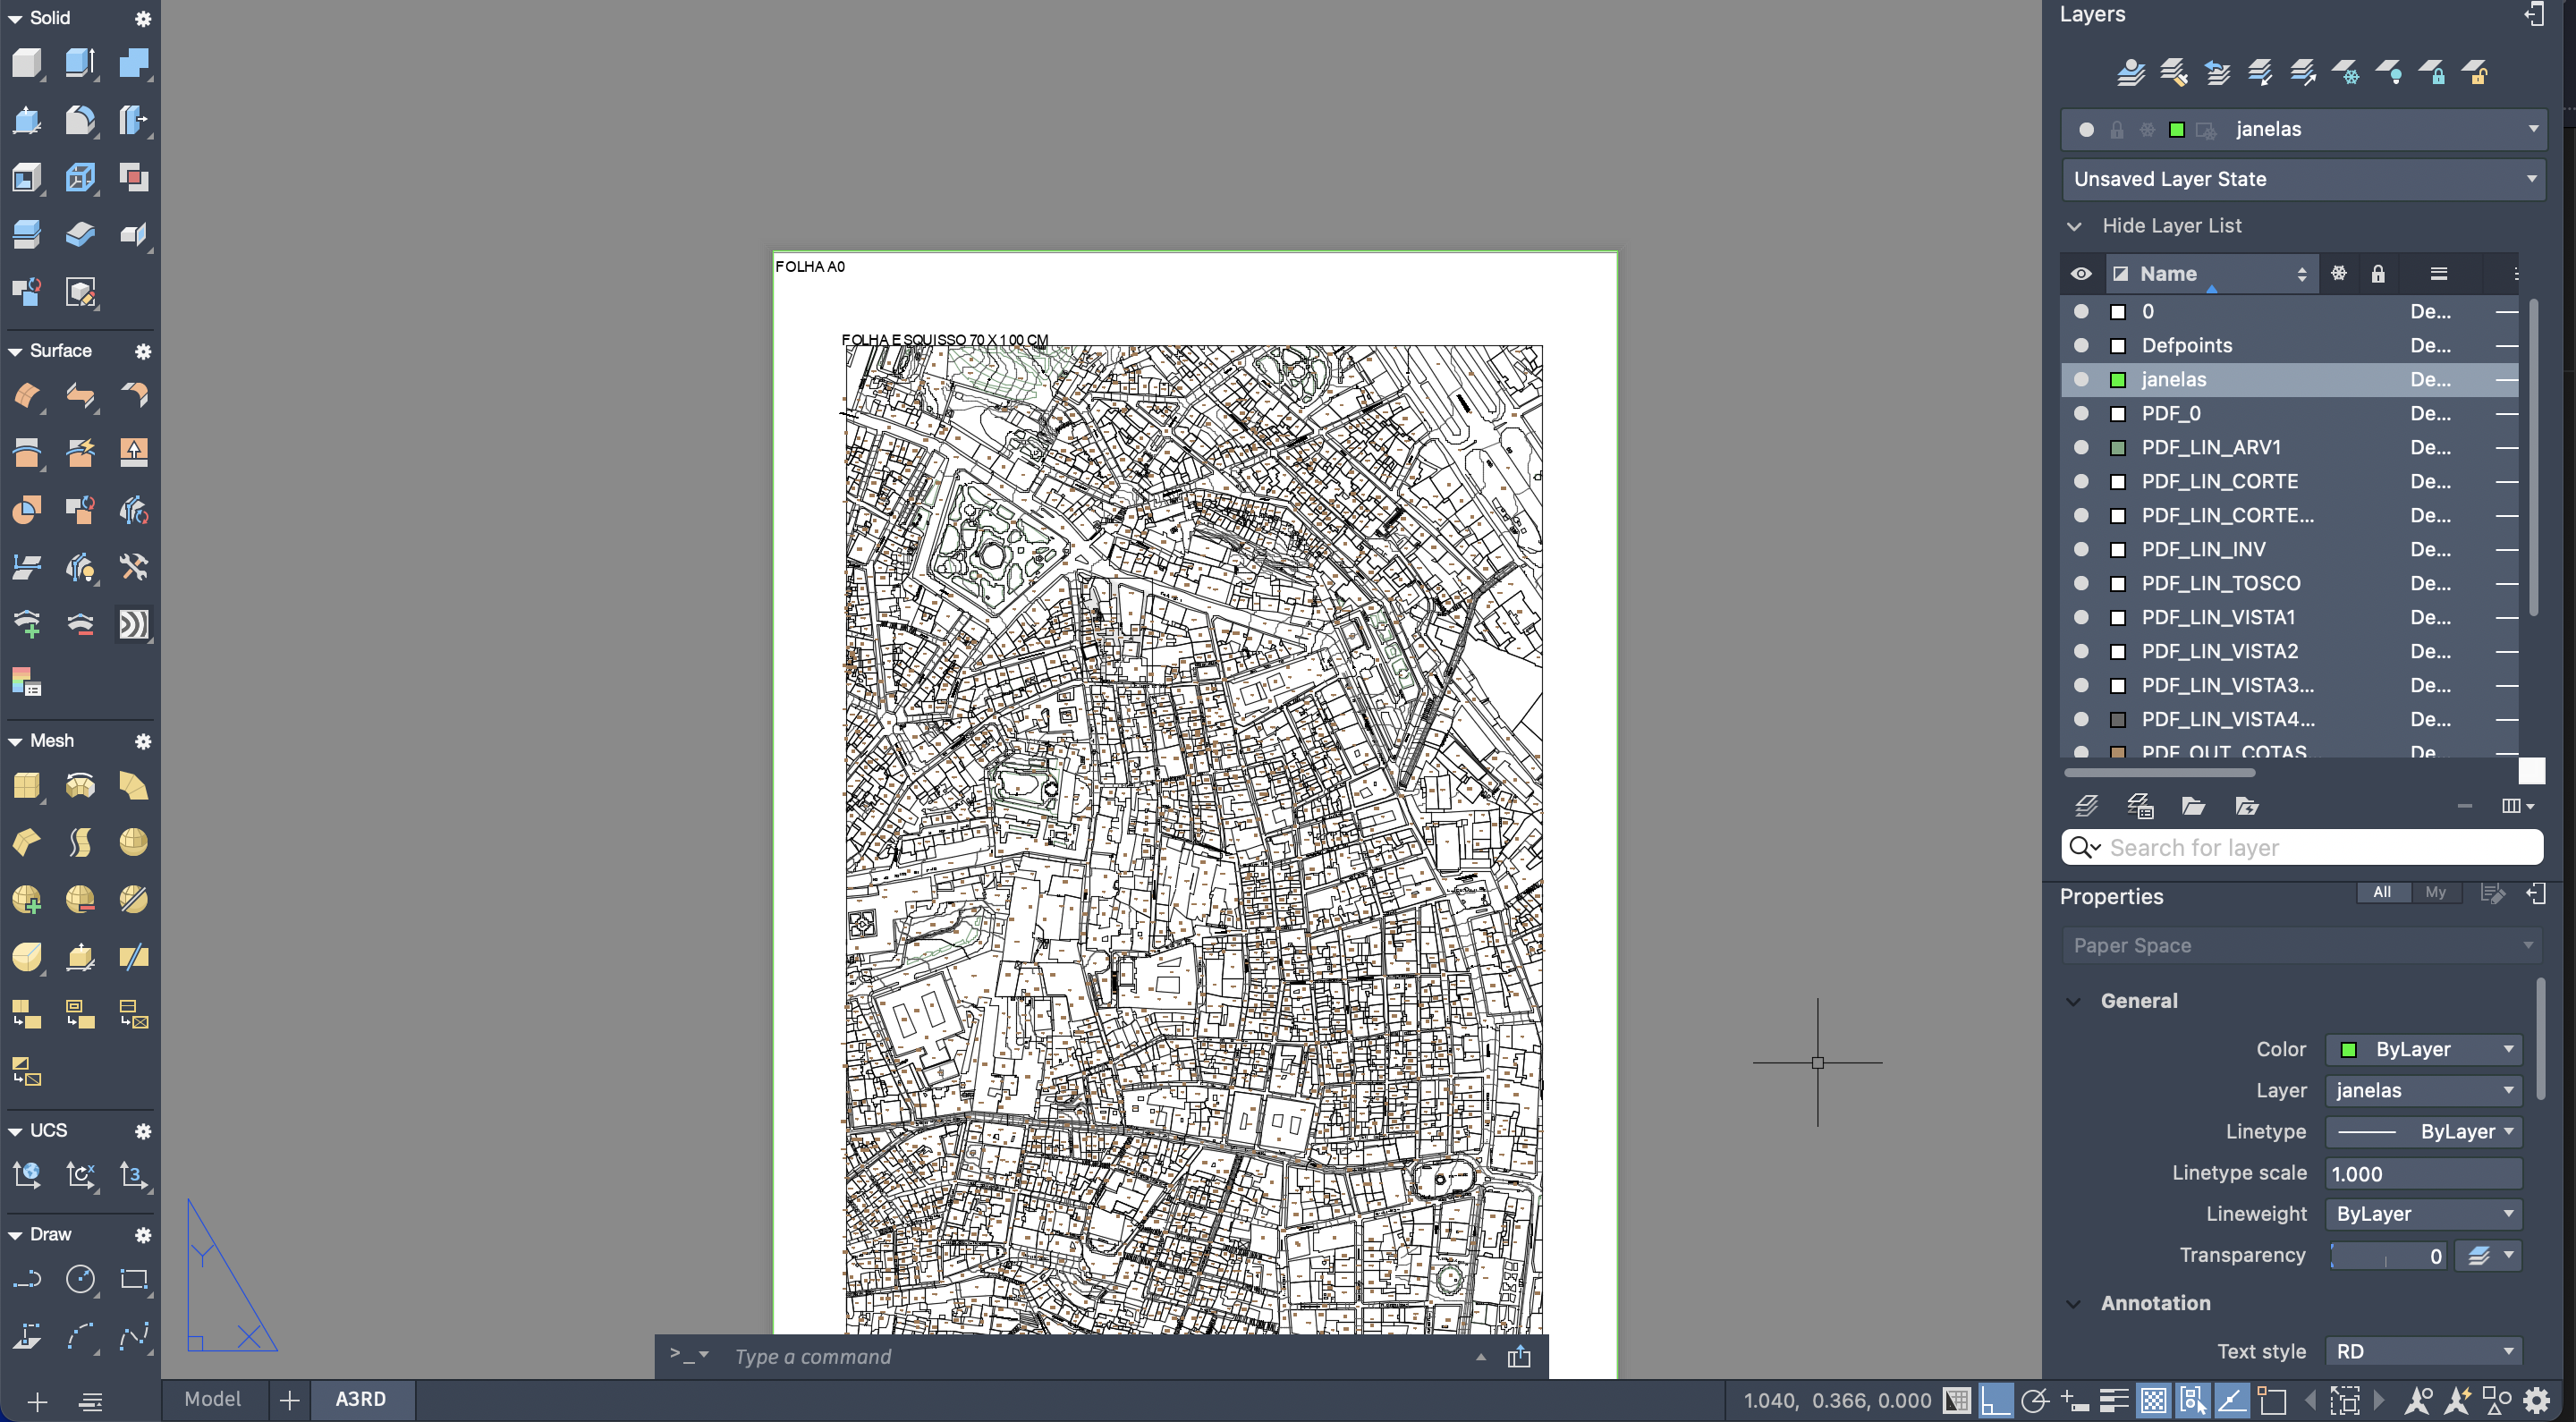Toggle visibility of Defpoints layer
This screenshot has width=2576, height=1422.
(2081, 345)
